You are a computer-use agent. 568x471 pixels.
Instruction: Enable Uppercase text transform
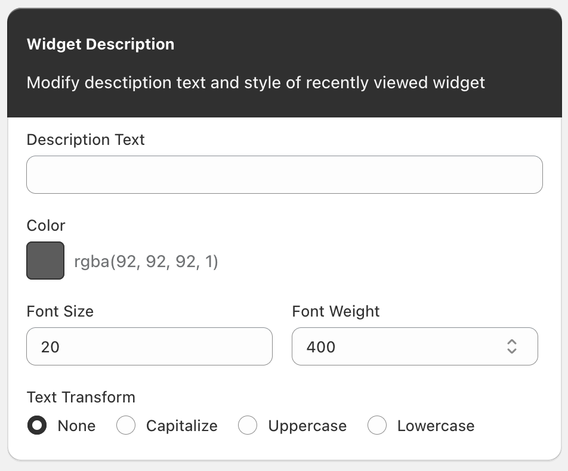tap(248, 426)
